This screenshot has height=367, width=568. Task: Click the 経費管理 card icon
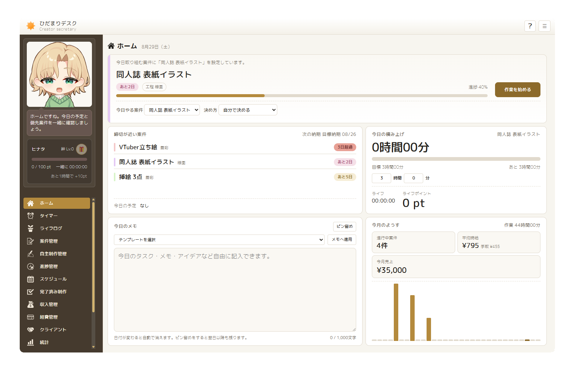31,317
